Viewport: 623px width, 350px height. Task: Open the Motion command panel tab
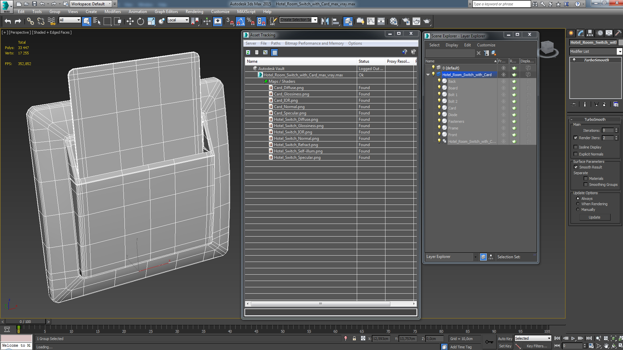click(x=600, y=33)
